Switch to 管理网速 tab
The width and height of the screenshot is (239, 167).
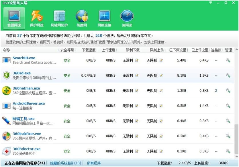click(14, 18)
